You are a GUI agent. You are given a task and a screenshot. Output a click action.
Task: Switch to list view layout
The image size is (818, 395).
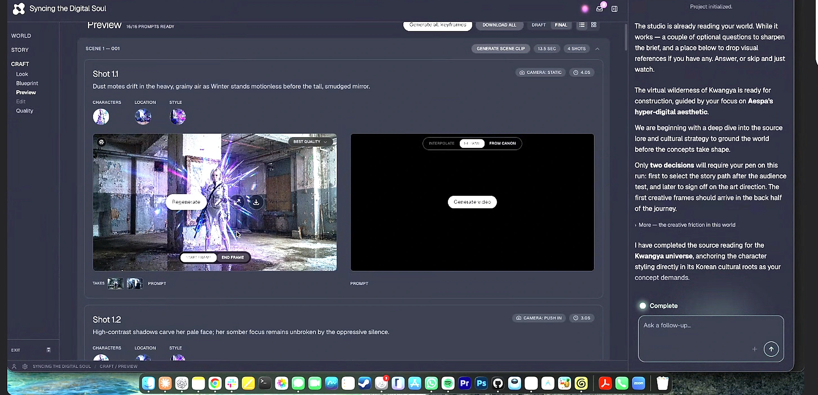[581, 25]
